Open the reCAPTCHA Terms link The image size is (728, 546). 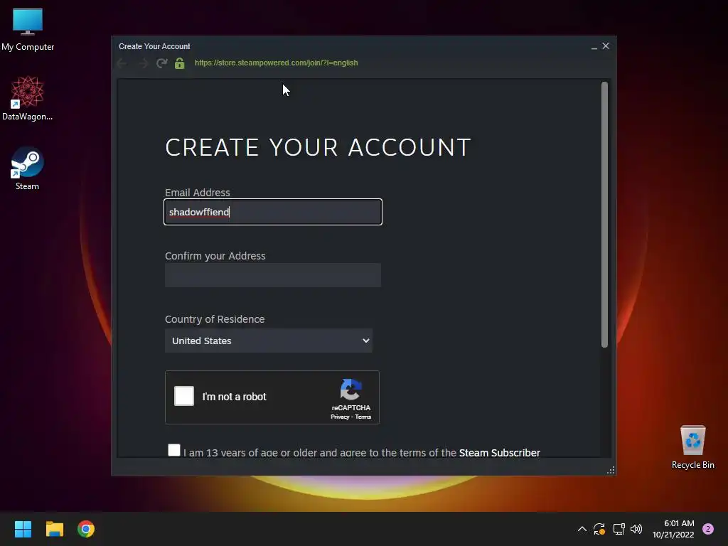tap(363, 417)
